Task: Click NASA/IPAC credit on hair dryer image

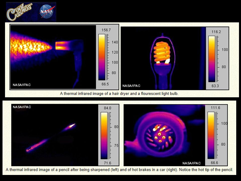Action: point(22,85)
